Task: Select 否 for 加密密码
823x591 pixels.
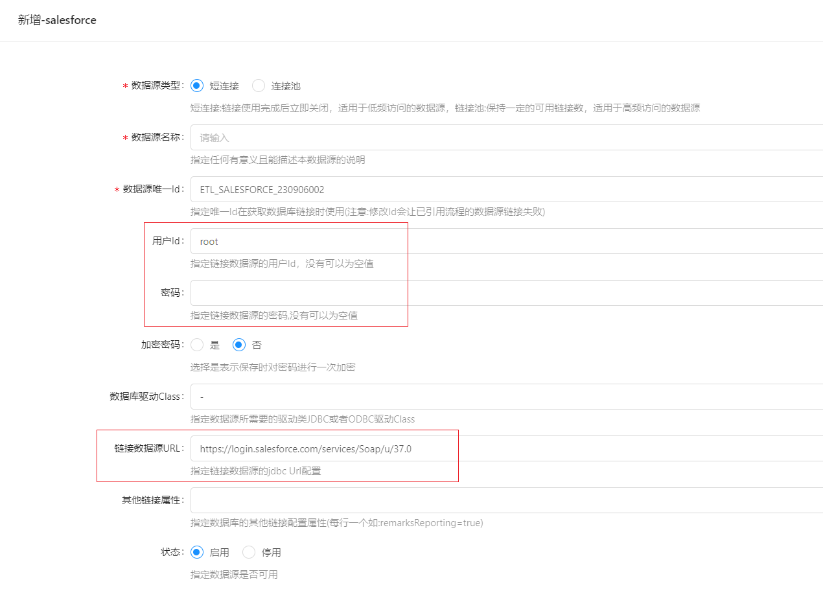Action: pyautogui.click(x=240, y=345)
